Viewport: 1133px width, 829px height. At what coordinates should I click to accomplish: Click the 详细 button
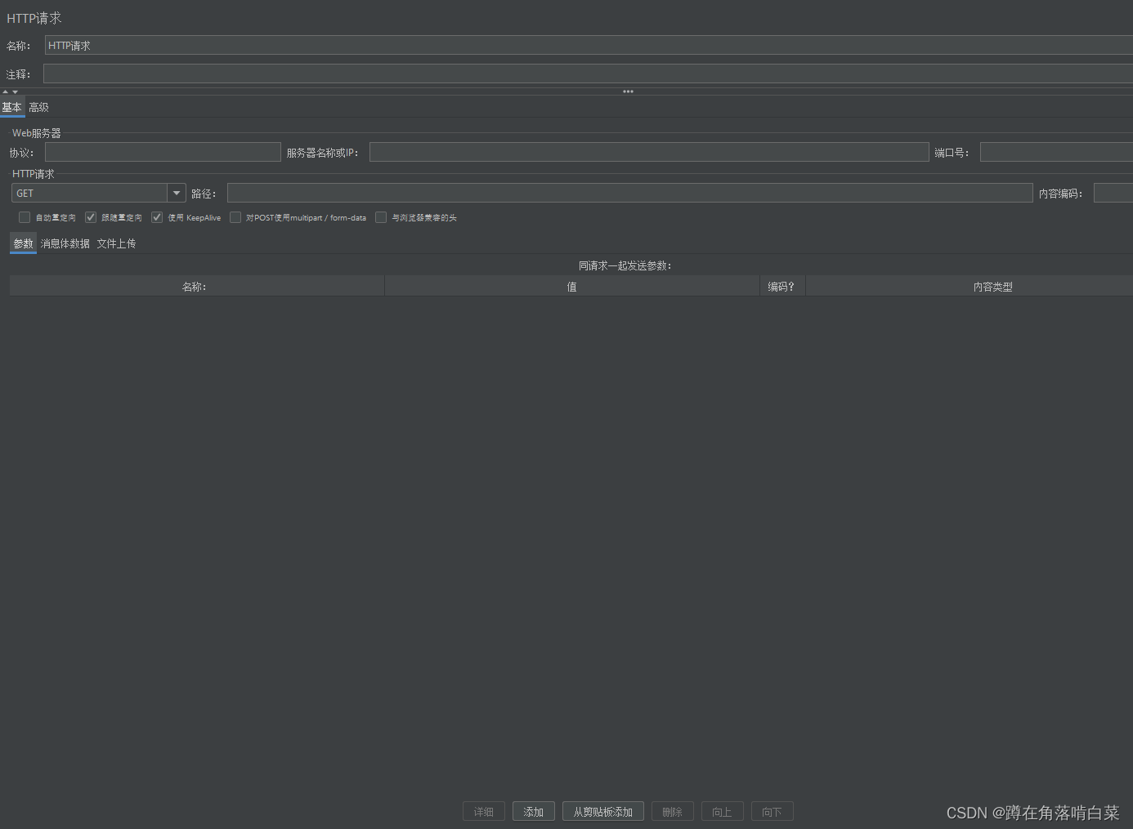484,812
